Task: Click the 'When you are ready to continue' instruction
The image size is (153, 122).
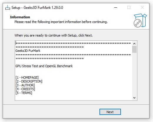Action: [x=54, y=35]
